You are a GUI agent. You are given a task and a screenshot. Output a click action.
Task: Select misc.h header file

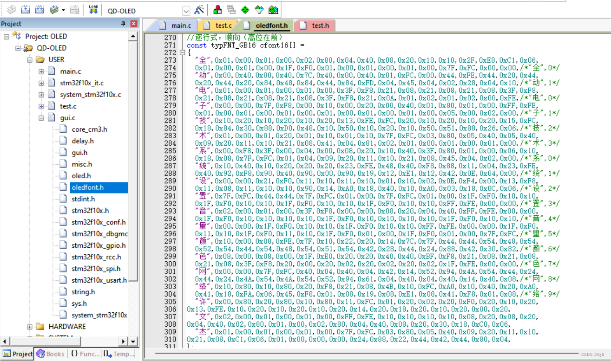pyautogui.click(x=82, y=164)
